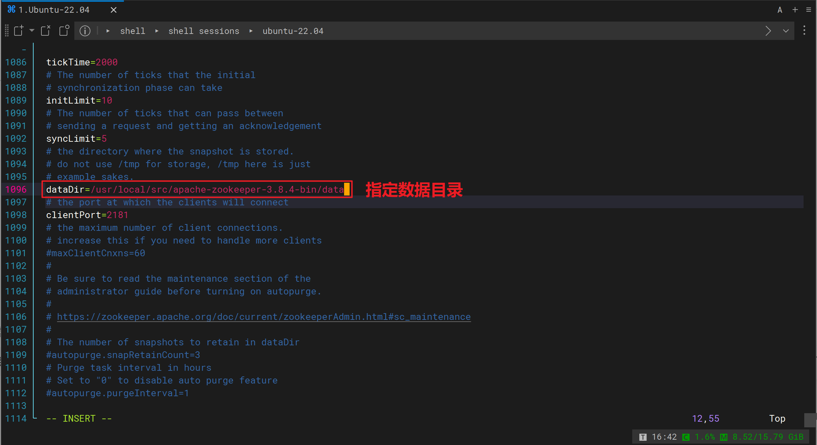The width and height of the screenshot is (817, 445).
Task: Click the right chevron in address bar
Action: pyautogui.click(x=768, y=31)
